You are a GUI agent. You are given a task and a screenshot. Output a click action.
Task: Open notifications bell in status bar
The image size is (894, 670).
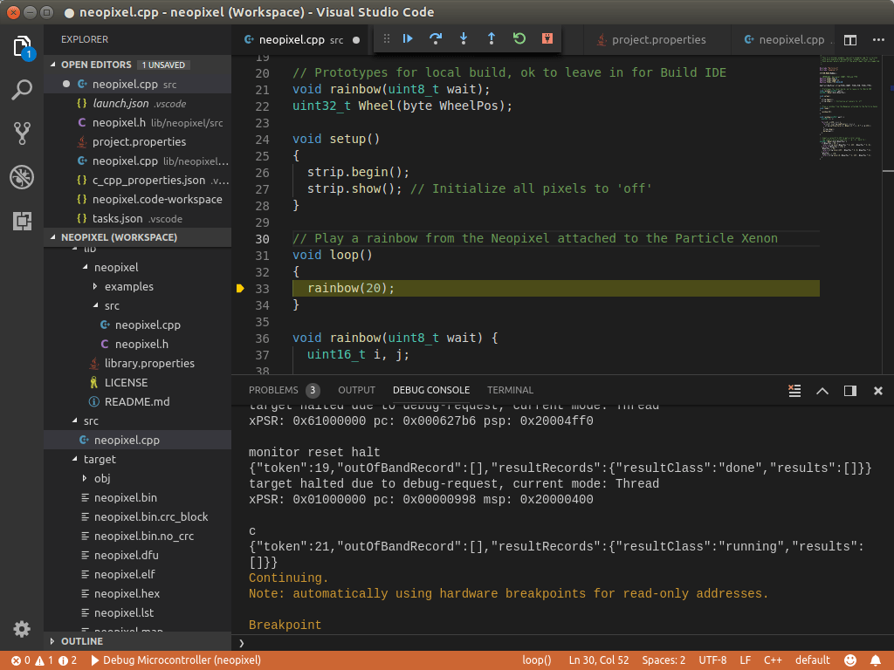coord(876,660)
